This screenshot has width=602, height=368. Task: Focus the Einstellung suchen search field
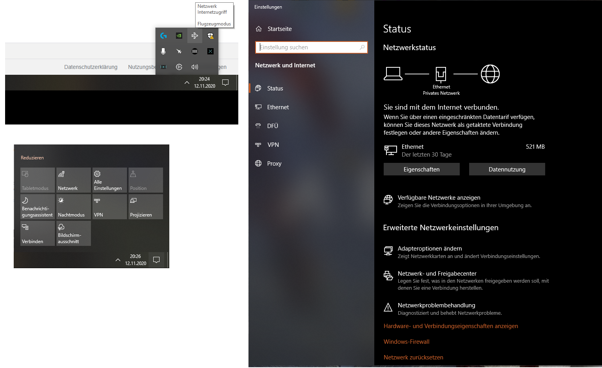pos(312,47)
